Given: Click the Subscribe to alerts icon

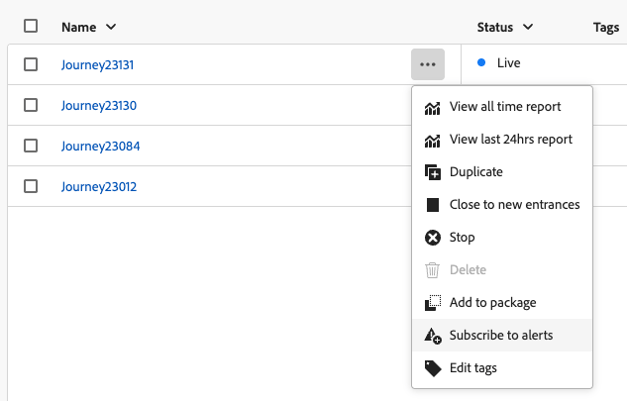Looking at the screenshot, I should click(x=432, y=336).
